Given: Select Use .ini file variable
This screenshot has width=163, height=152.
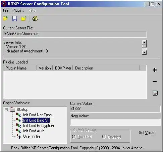Looking at the screenshot, I should pyautogui.click(x=32, y=136).
